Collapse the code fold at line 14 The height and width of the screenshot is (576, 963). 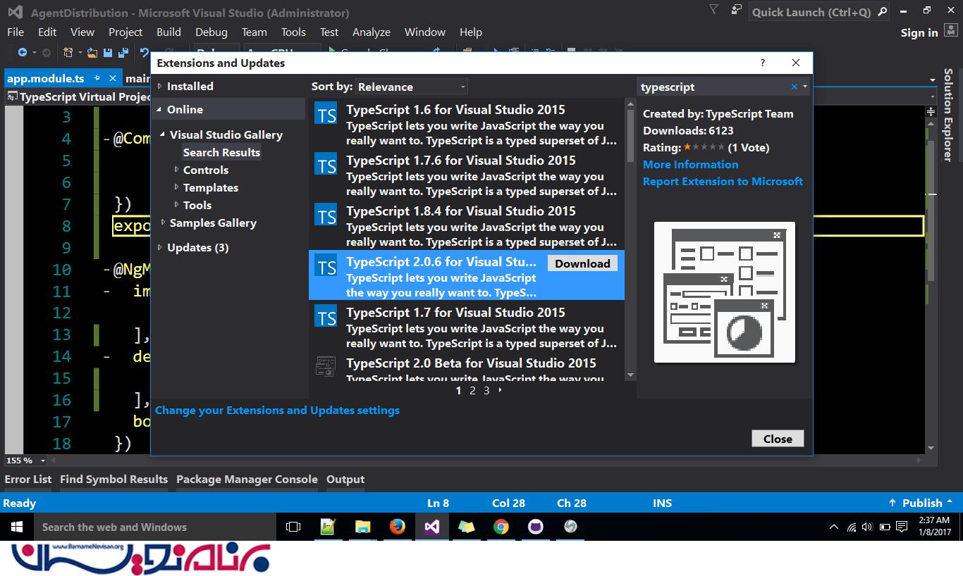click(106, 357)
